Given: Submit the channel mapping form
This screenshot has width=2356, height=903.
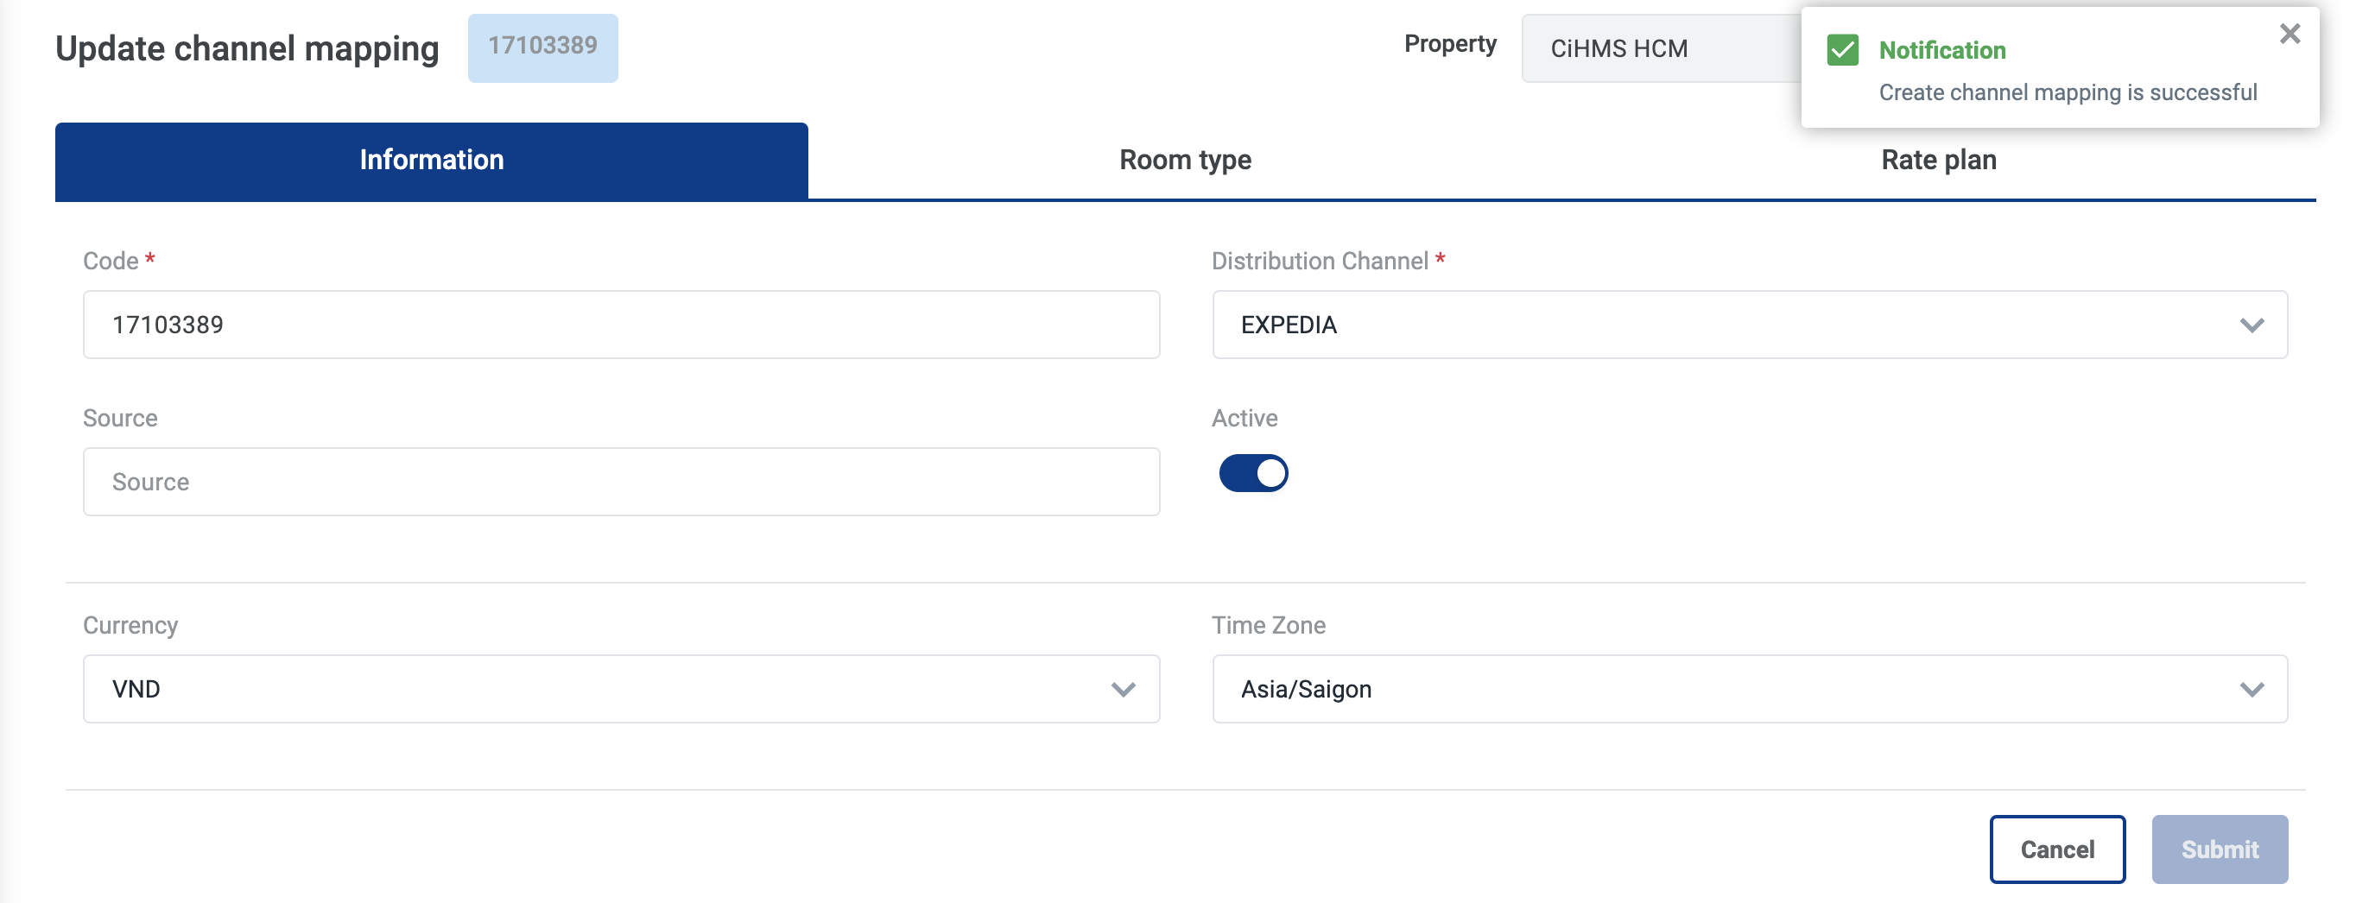Looking at the screenshot, I should 2219,849.
